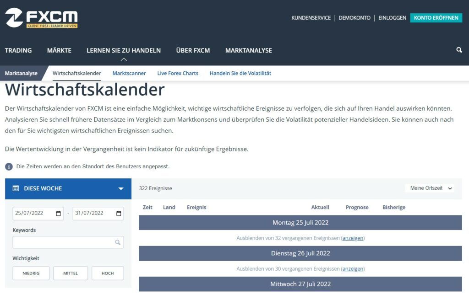Open the Trading menu
Image resolution: width=469 pixels, height=295 pixels.
point(18,50)
